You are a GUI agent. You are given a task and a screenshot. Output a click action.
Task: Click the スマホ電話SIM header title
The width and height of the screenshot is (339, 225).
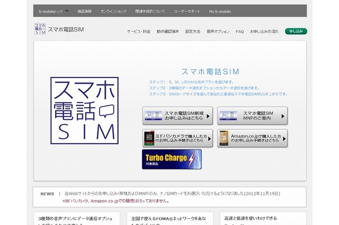point(66,30)
